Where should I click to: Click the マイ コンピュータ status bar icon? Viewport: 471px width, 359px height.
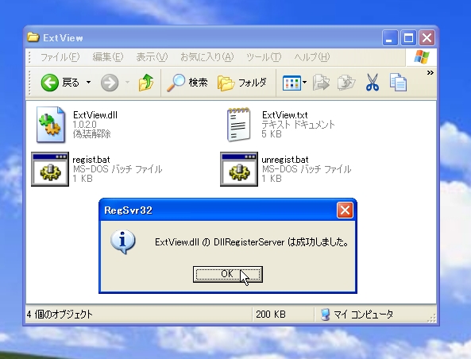[x=325, y=315]
